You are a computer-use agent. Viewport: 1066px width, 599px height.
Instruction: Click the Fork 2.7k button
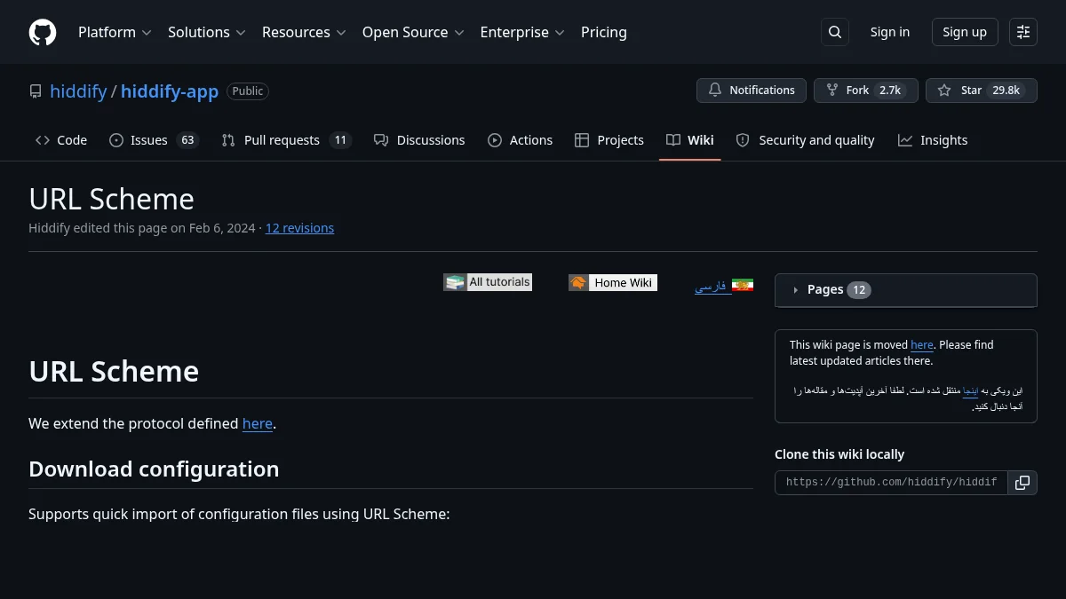coord(866,91)
